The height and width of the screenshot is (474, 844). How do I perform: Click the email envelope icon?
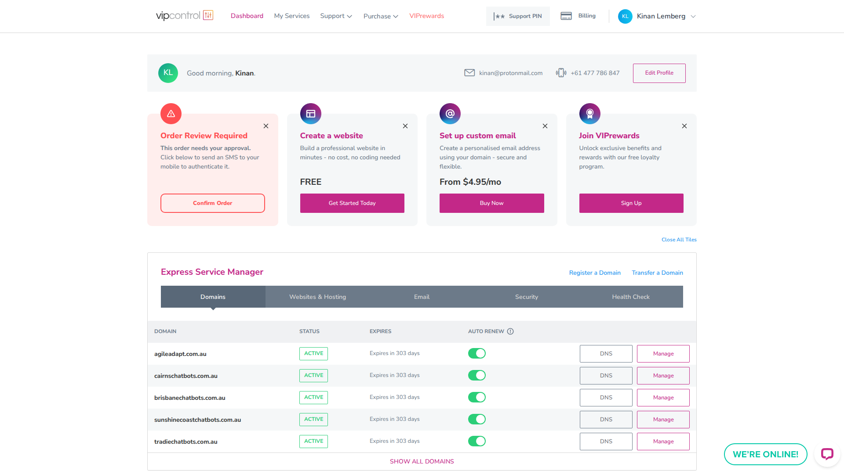[x=469, y=73]
